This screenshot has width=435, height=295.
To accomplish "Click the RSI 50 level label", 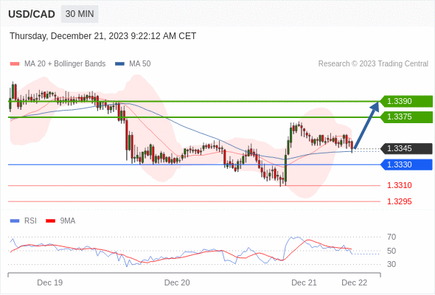I will click(391, 251).
